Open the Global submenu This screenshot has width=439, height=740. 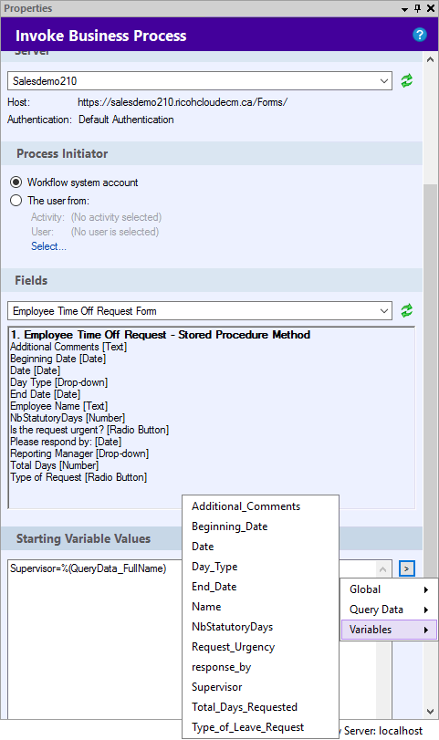[x=389, y=589]
